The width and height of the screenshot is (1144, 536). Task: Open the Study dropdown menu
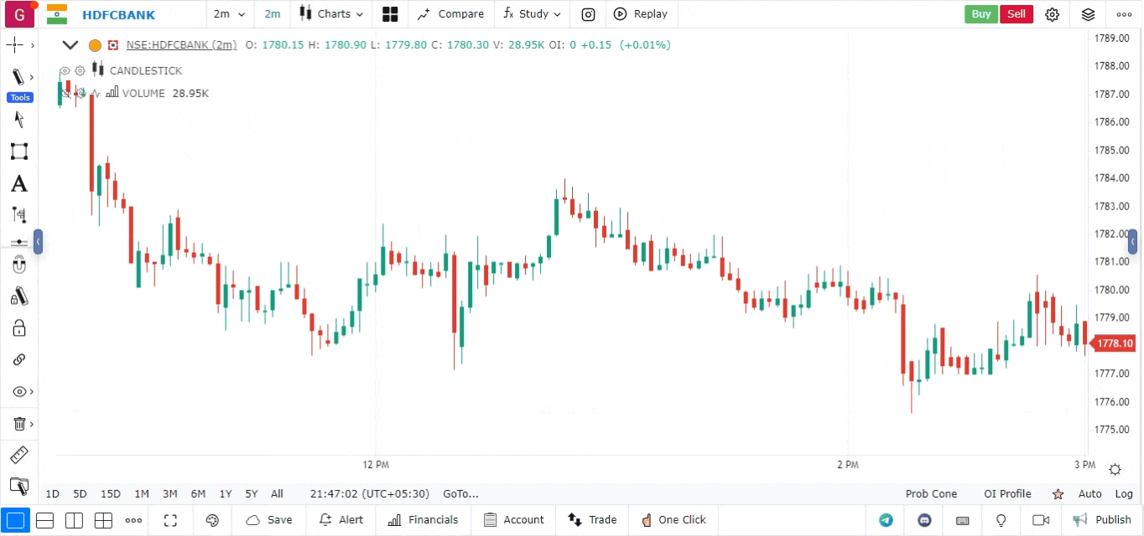531,14
